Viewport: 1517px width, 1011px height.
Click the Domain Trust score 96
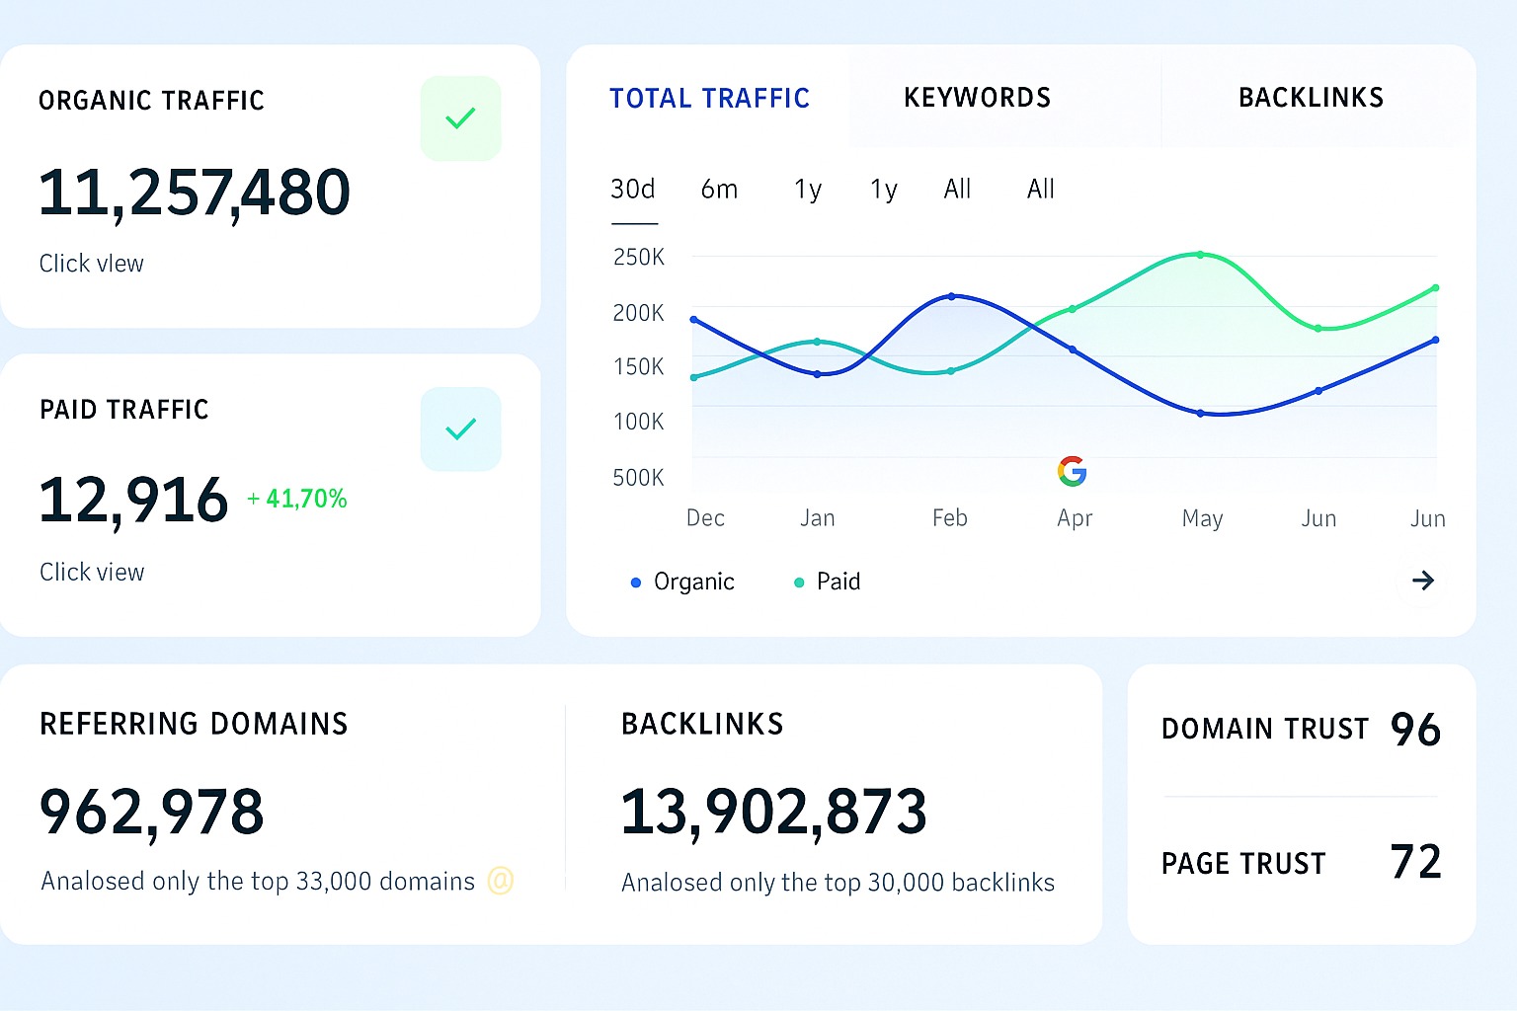(1415, 730)
